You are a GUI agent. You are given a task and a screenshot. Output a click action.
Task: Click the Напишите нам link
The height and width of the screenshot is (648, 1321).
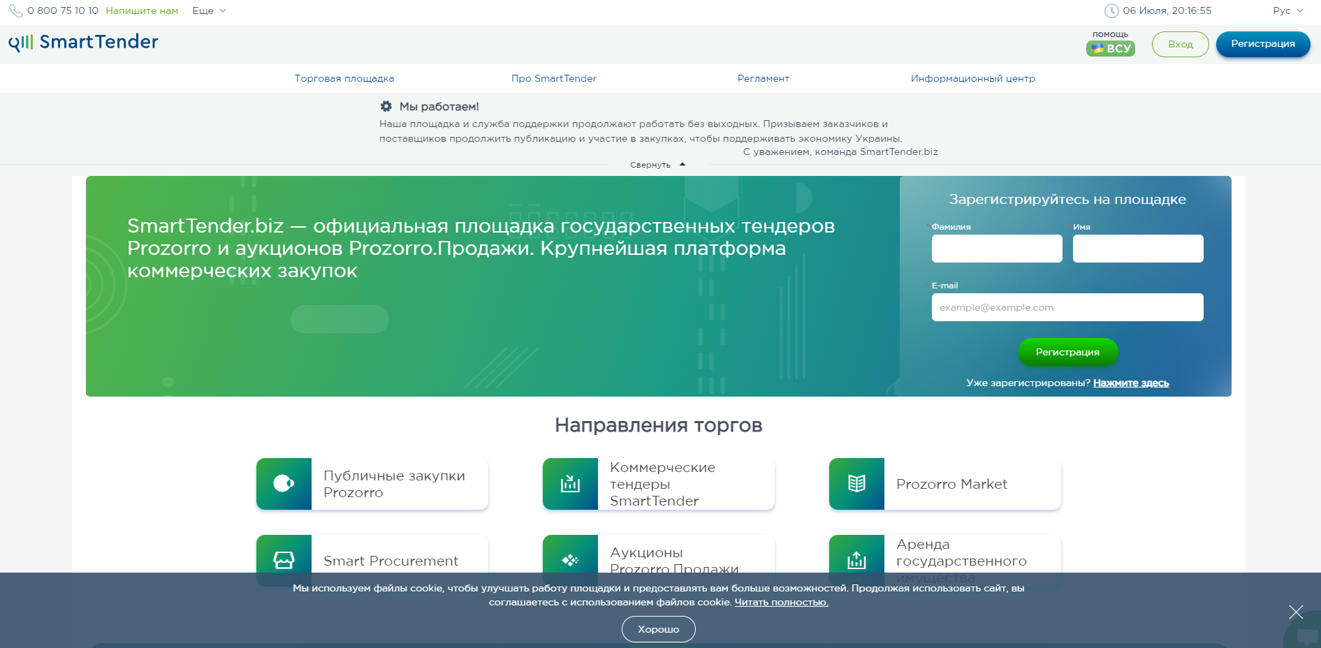pyautogui.click(x=142, y=10)
